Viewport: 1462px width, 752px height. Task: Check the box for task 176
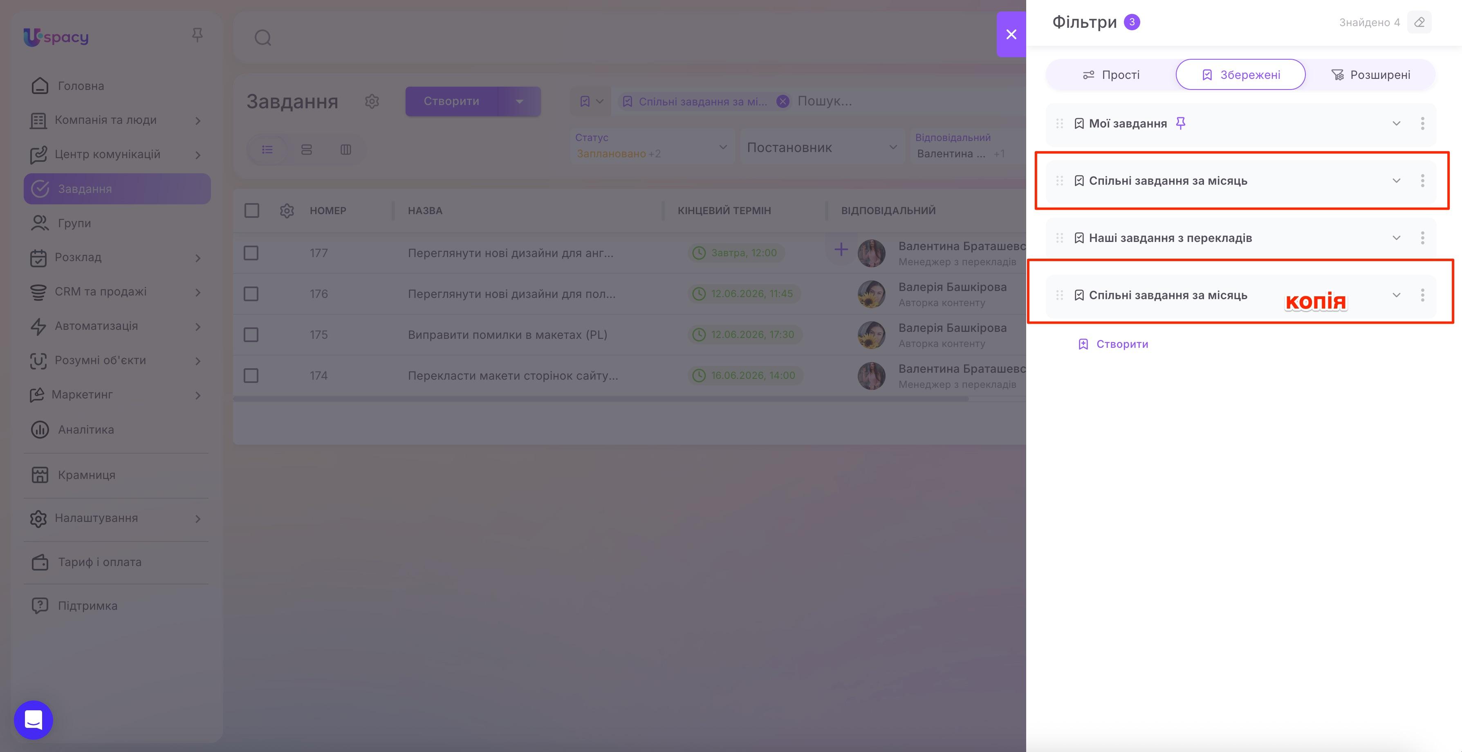point(251,294)
